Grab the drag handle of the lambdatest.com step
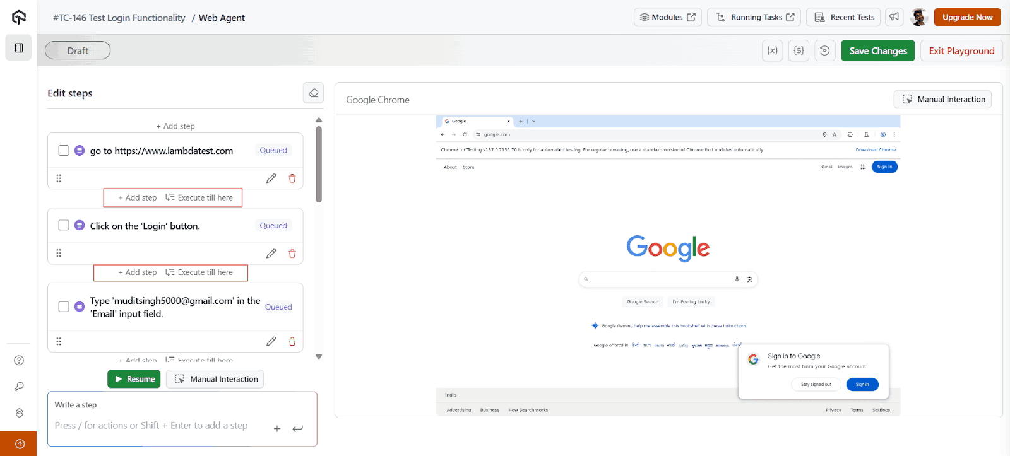The image size is (1010, 456). [59, 178]
